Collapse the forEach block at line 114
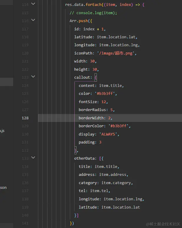Viewport: 182px width, 228px height. click(x=33, y=4)
